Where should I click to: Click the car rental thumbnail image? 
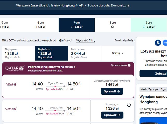point(153,121)
